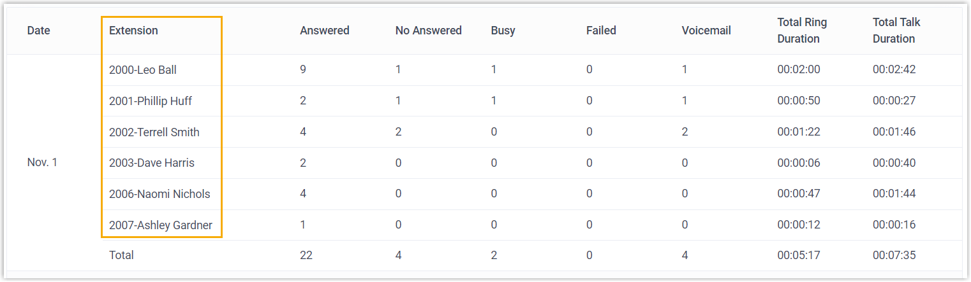Click the Total Ring Duration header

801,31
